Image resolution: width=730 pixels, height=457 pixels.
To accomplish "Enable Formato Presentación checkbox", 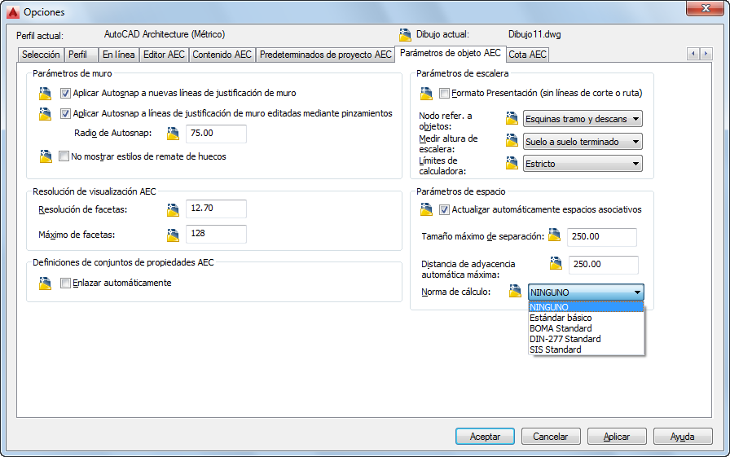I will click(445, 94).
